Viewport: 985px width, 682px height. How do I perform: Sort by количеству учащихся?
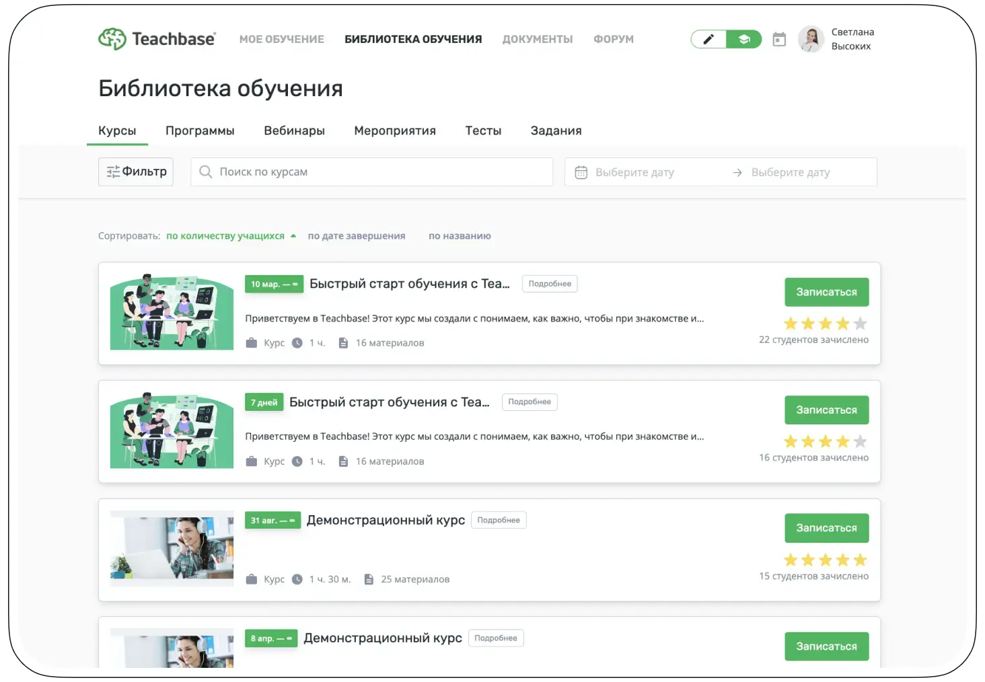225,236
